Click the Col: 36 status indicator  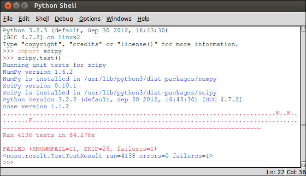pyautogui.click(x=296, y=172)
